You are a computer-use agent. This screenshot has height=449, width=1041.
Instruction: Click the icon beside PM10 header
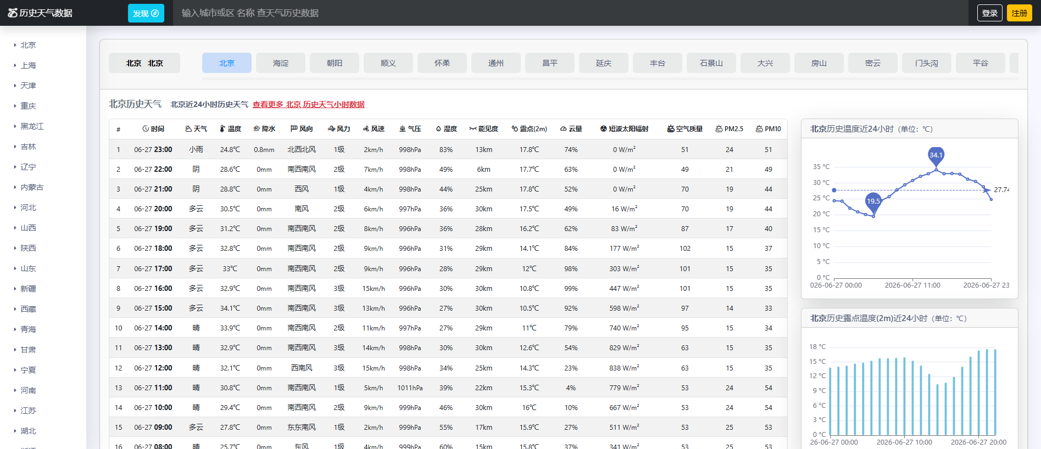coord(759,128)
